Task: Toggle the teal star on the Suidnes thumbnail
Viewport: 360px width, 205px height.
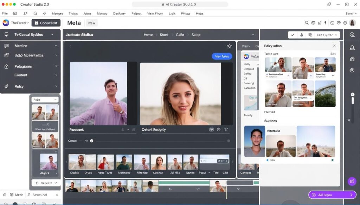Action: pos(332,160)
